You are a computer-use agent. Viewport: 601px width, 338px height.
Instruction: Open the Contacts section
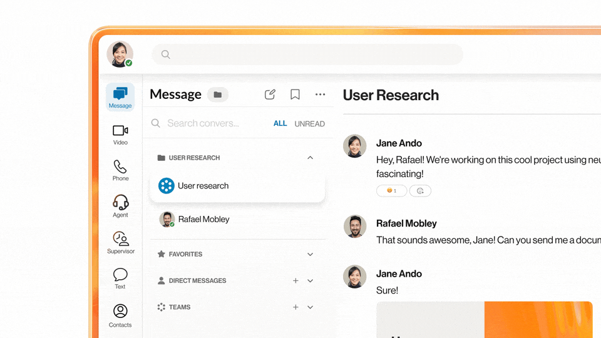(x=120, y=315)
